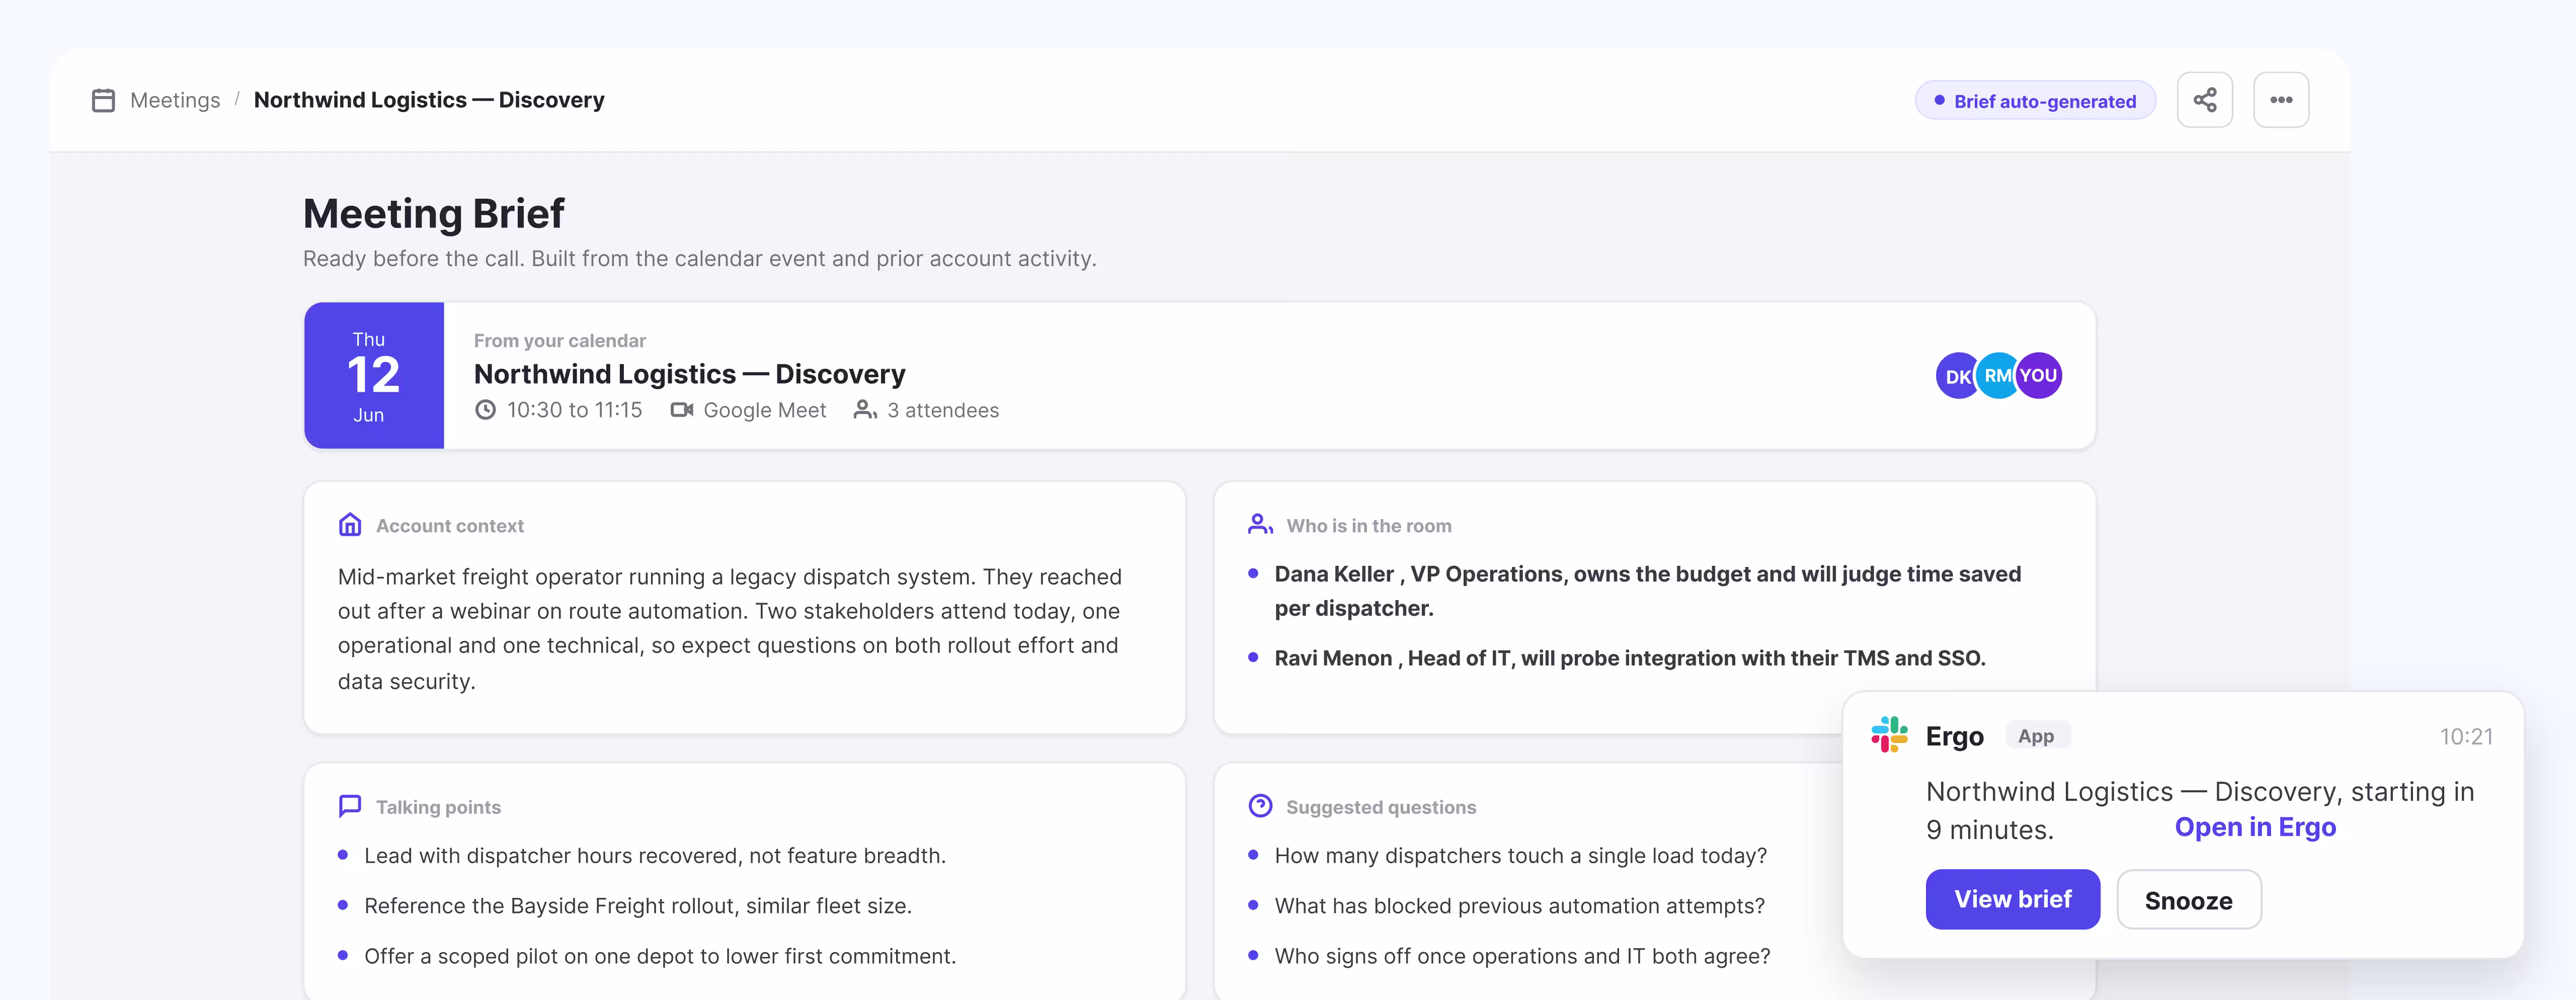Click the Thu 12 Jun date tile
2576x1000 pixels.
(x=374, y=376)
